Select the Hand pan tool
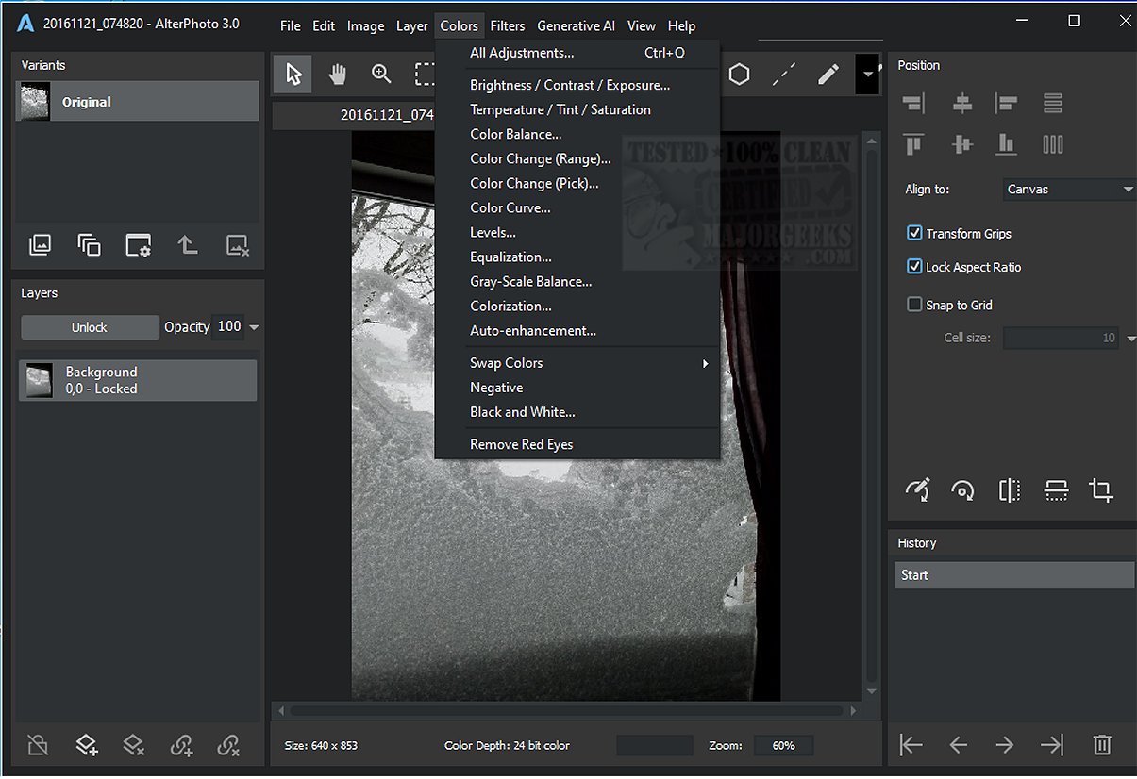This screenshot has width=1137, height=779. click(337, 75)
